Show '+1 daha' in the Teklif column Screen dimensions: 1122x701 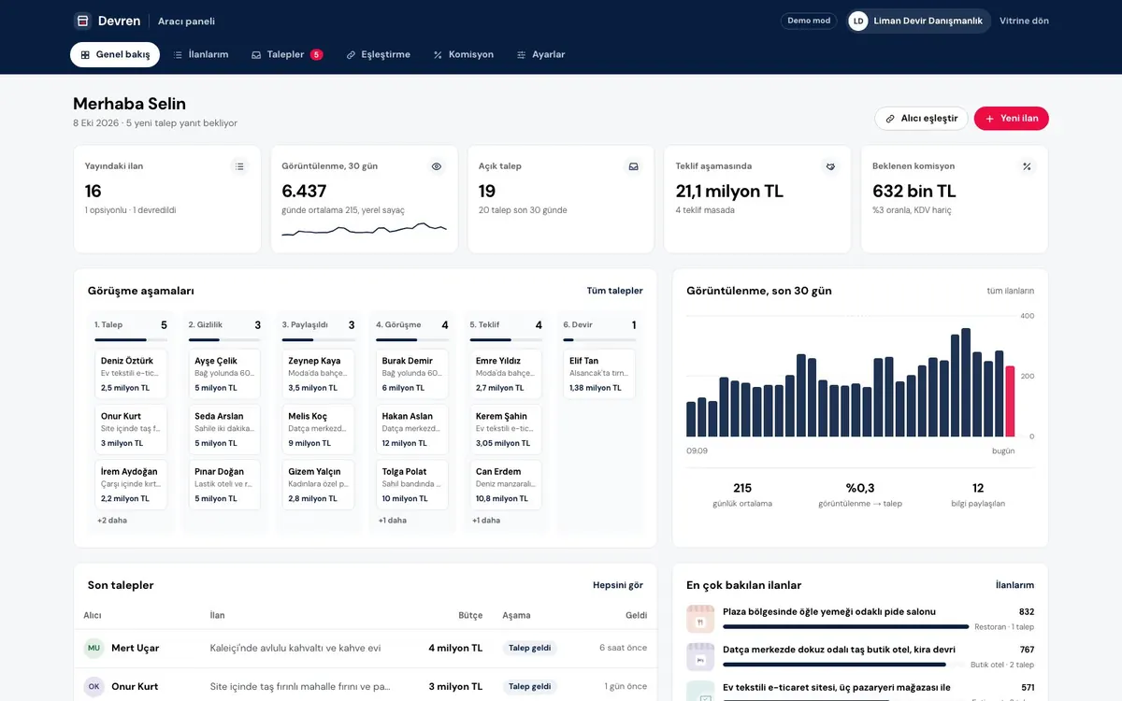tap(486, 520)
